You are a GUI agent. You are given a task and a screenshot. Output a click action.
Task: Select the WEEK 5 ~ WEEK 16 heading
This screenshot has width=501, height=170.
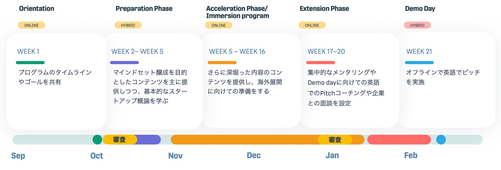pyautogui.click(x=237, y=51)
